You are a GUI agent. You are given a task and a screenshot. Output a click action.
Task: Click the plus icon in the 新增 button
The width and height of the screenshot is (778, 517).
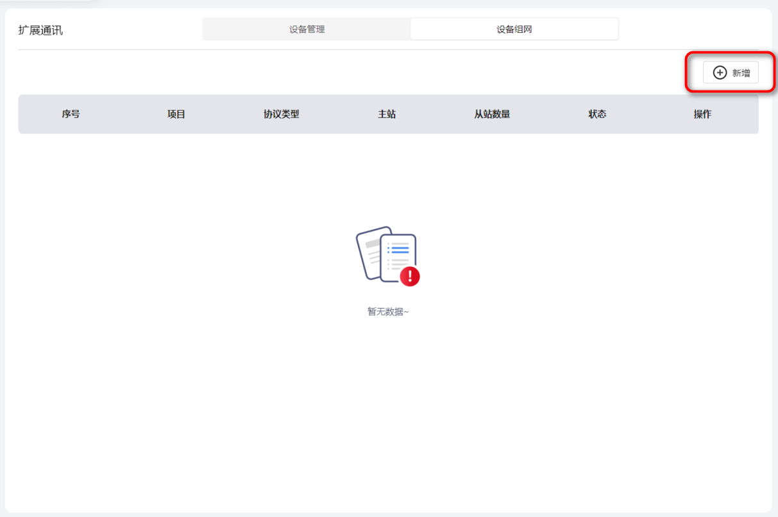click(x=720, y=73)
